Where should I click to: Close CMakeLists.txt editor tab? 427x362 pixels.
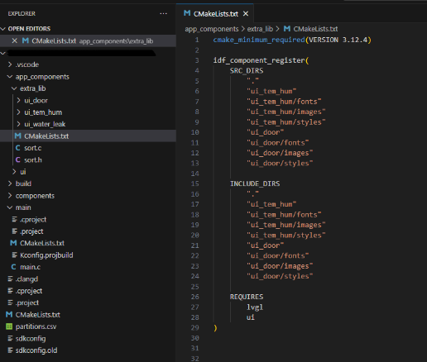point(246,13)
